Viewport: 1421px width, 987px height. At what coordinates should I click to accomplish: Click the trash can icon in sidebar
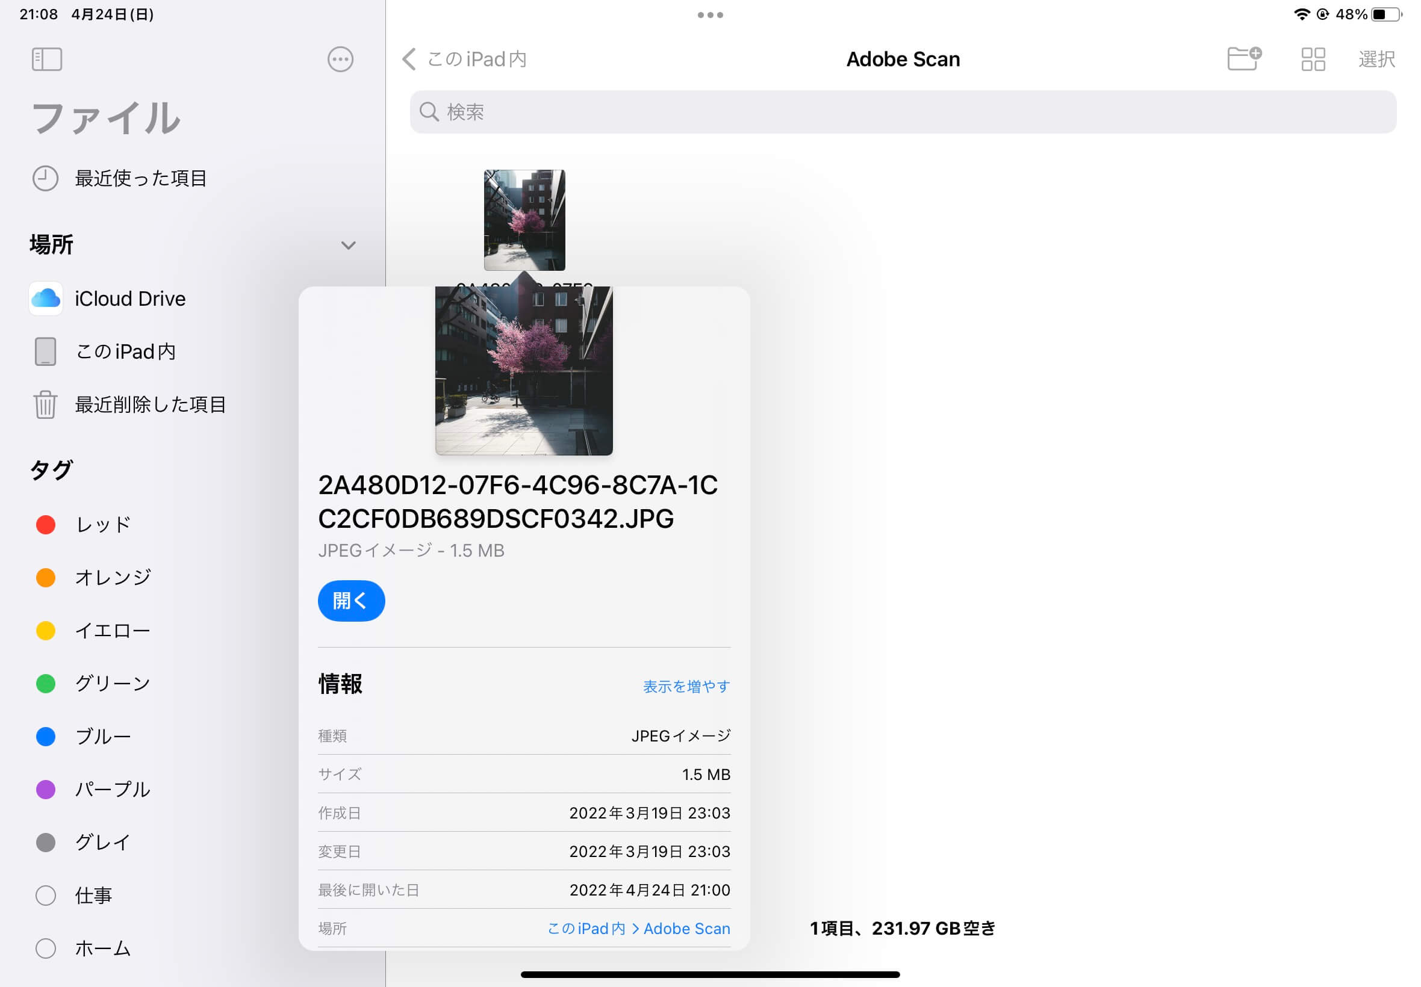45,404
